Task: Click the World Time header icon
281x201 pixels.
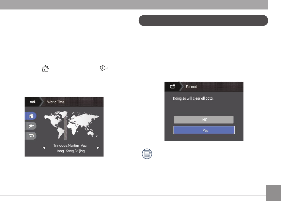Action: (x=33, y=102)
